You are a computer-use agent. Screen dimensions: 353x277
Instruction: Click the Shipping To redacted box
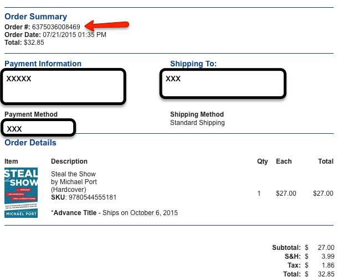point(223,83)
